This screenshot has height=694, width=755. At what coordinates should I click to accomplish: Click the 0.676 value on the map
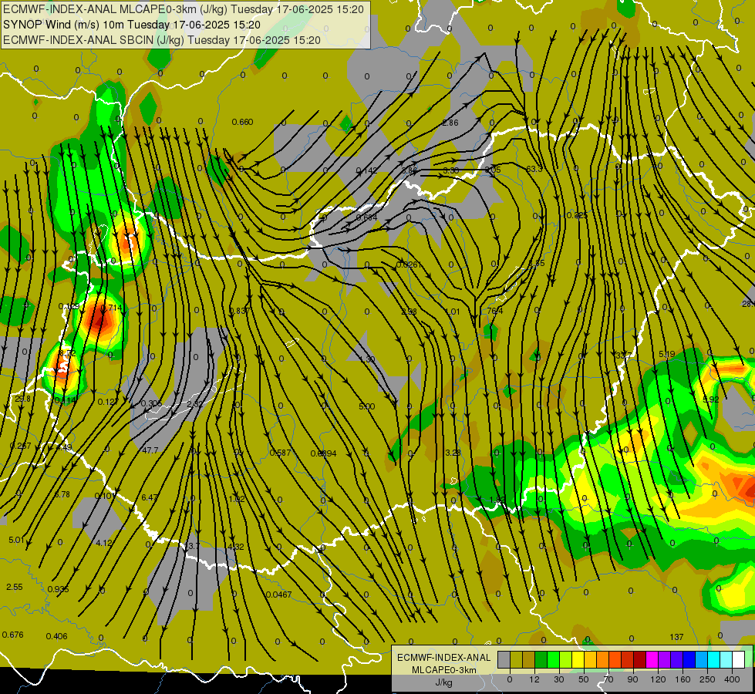click(x=12, y=635)
